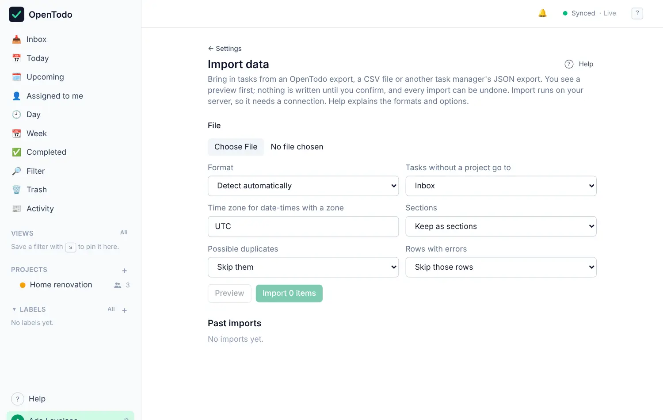Viewport: 663px width, 420px height.
Task: Open notifications bell
Action: click(x=542, y=13)
